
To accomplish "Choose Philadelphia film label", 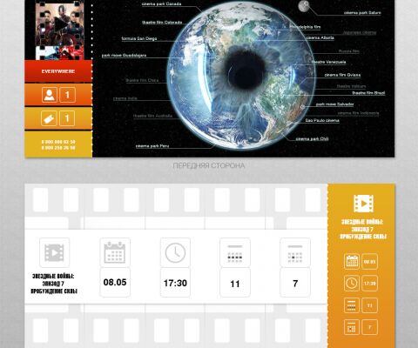I will [305, 27].
